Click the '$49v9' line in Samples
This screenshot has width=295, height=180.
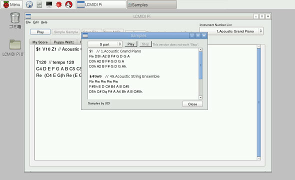[124, 76]
